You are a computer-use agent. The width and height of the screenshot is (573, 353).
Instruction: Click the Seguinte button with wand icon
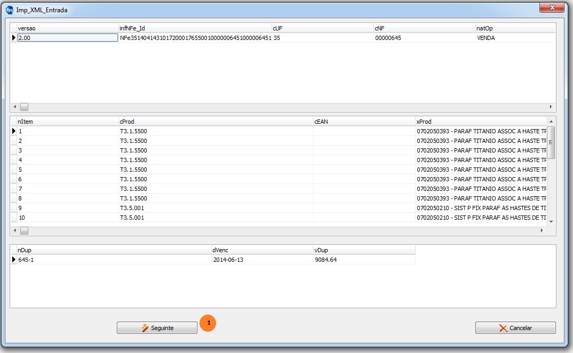pyautogui.click(x=157, y=328)
